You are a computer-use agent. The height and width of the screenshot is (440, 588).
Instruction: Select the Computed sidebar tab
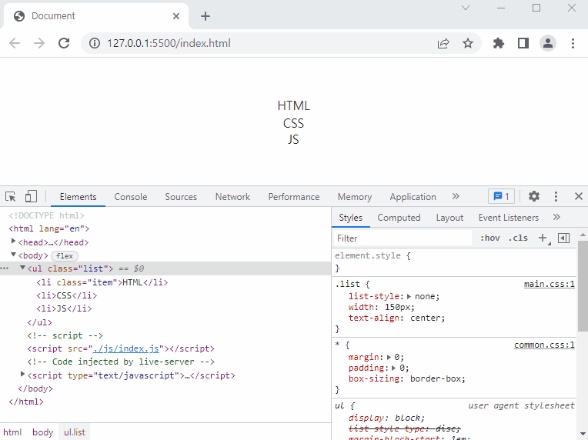pos(399,218)
